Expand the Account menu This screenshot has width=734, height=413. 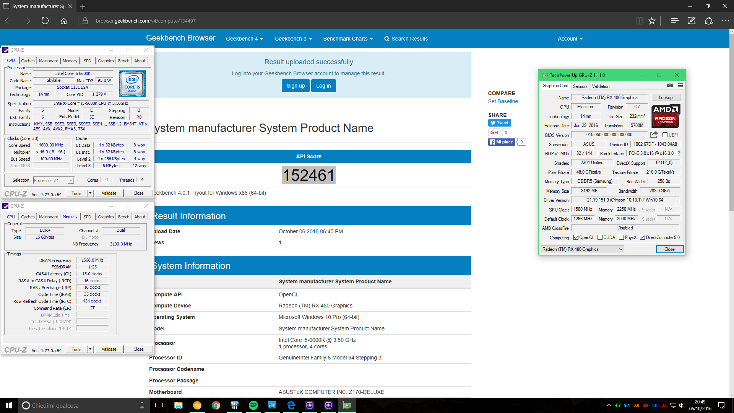click(x=570, y=39)
